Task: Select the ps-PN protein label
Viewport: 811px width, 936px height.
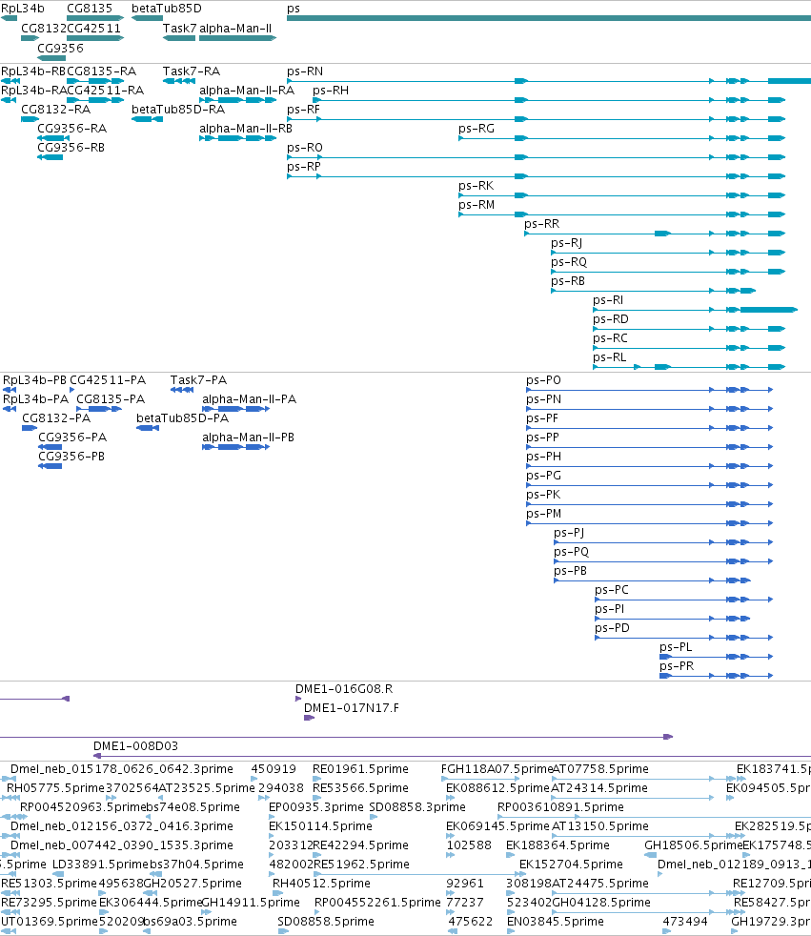Action: coord(543,399)
